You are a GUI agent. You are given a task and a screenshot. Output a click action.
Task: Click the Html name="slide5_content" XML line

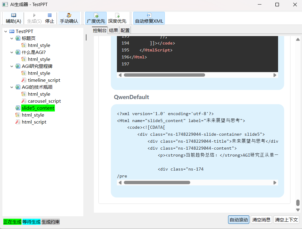point(181,121)
